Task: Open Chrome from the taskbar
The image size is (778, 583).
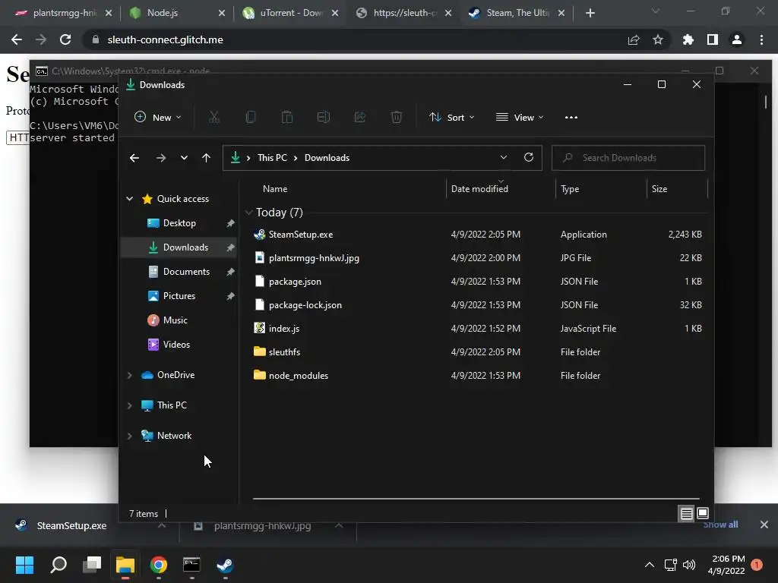Action: [x=159, y=565]
